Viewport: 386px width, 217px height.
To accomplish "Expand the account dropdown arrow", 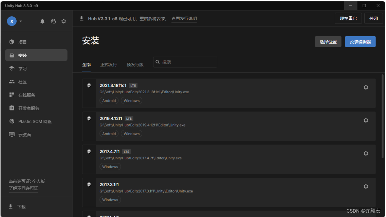I will pyautogui.click(x=21, y=21).
